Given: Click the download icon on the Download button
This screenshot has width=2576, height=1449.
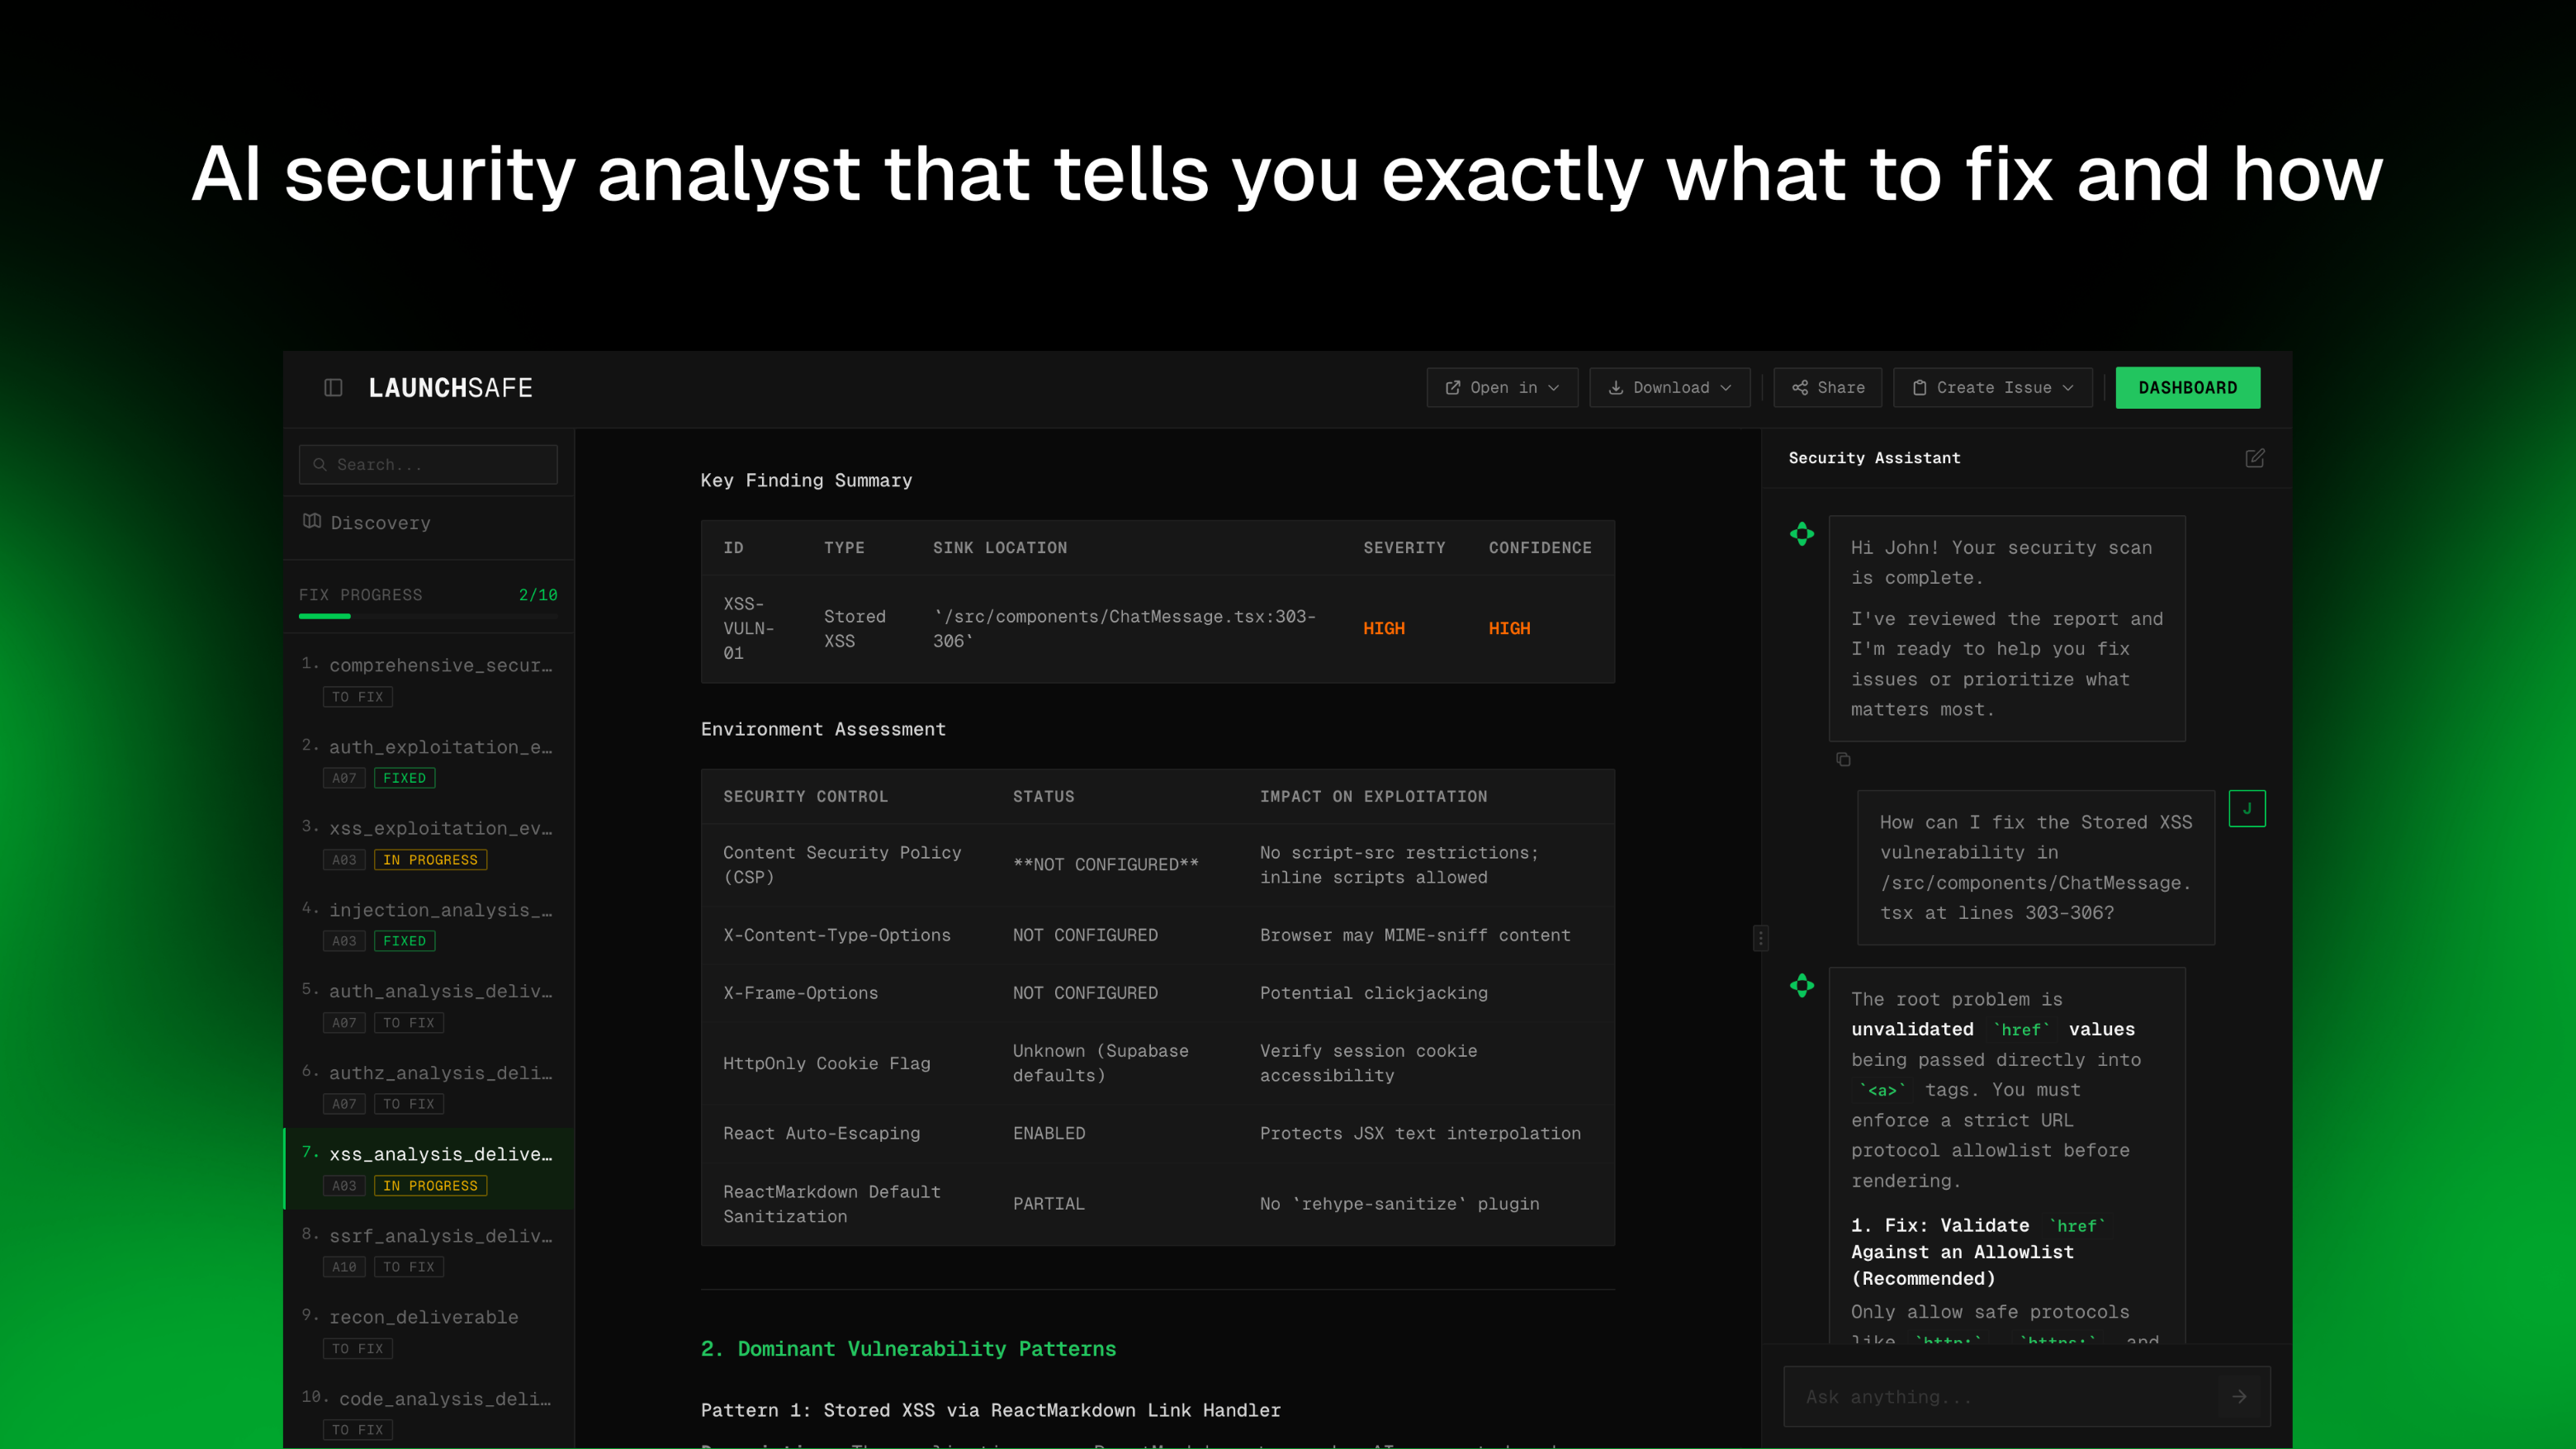Looking at the screenshot, I should pyautogui.click(x=1617, y=387).
